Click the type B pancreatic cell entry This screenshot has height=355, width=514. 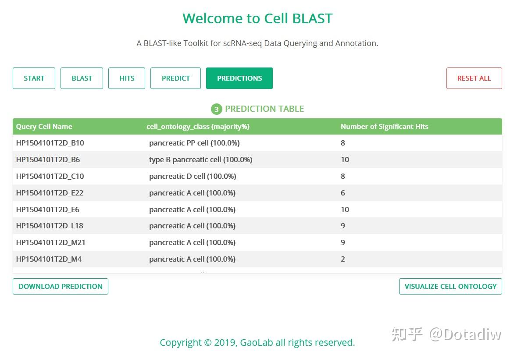pyautogui.click(x=200, y=160)
